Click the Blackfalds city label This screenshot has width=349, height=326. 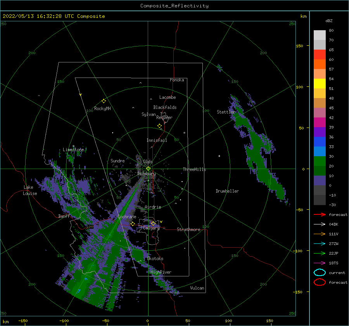[165, 107]
